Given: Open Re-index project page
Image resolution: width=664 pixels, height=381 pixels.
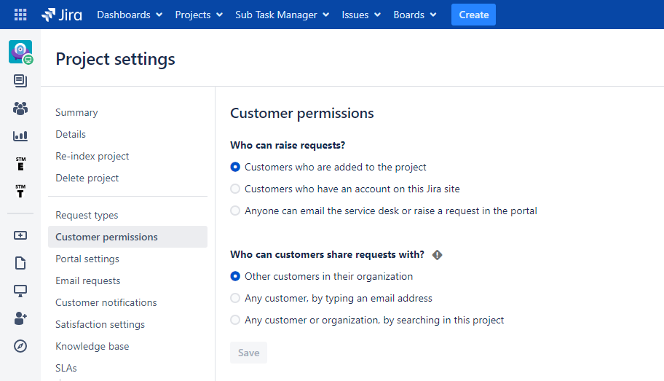Looking at the screenshot, I should (x=92, y=156).
